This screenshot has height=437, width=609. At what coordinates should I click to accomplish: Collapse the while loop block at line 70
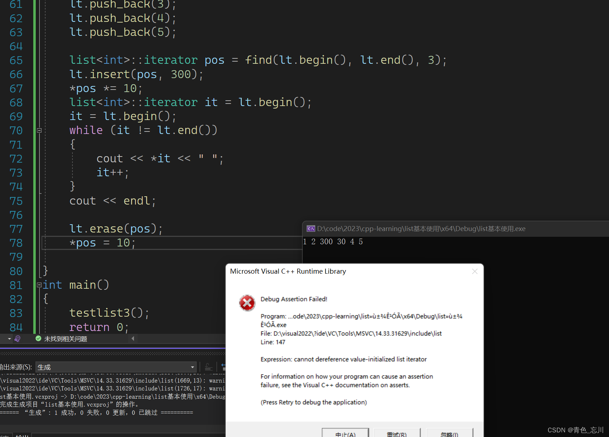39,130
